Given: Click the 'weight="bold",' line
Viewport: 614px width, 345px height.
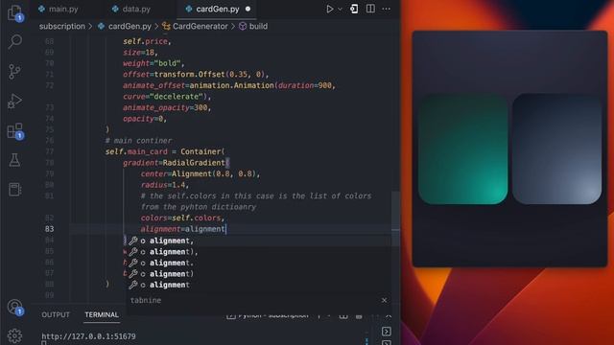Looking at the screenshot, I should [x=153, y=63].
